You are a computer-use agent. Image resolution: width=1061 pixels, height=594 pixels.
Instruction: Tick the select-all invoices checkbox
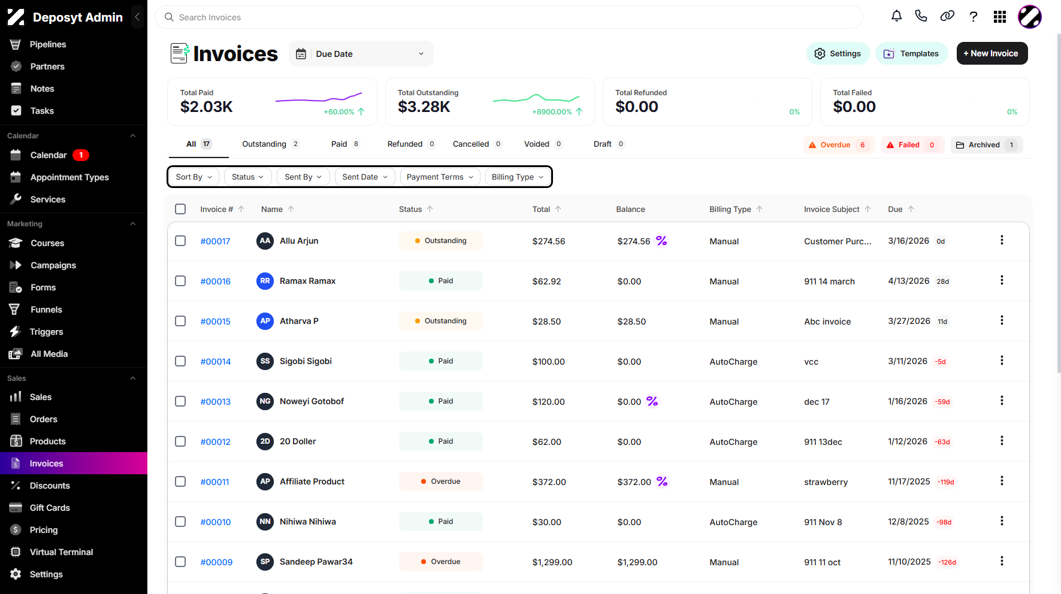coord(180,209)
